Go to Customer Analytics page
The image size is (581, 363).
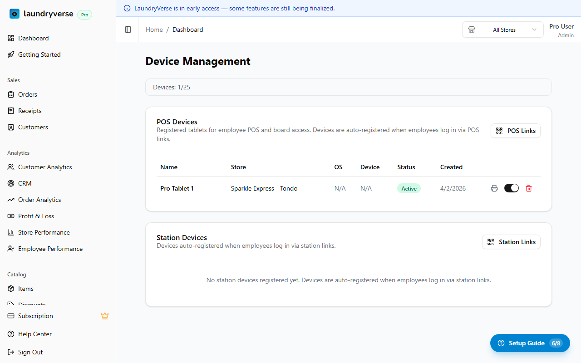pyautogui.click(x=45, y=167)
